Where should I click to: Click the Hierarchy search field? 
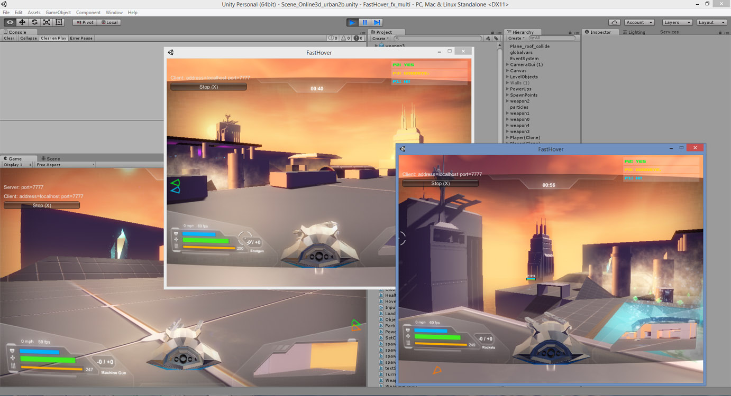(553, 38)
